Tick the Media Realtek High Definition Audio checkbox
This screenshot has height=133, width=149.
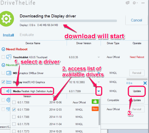coord(3,91)
